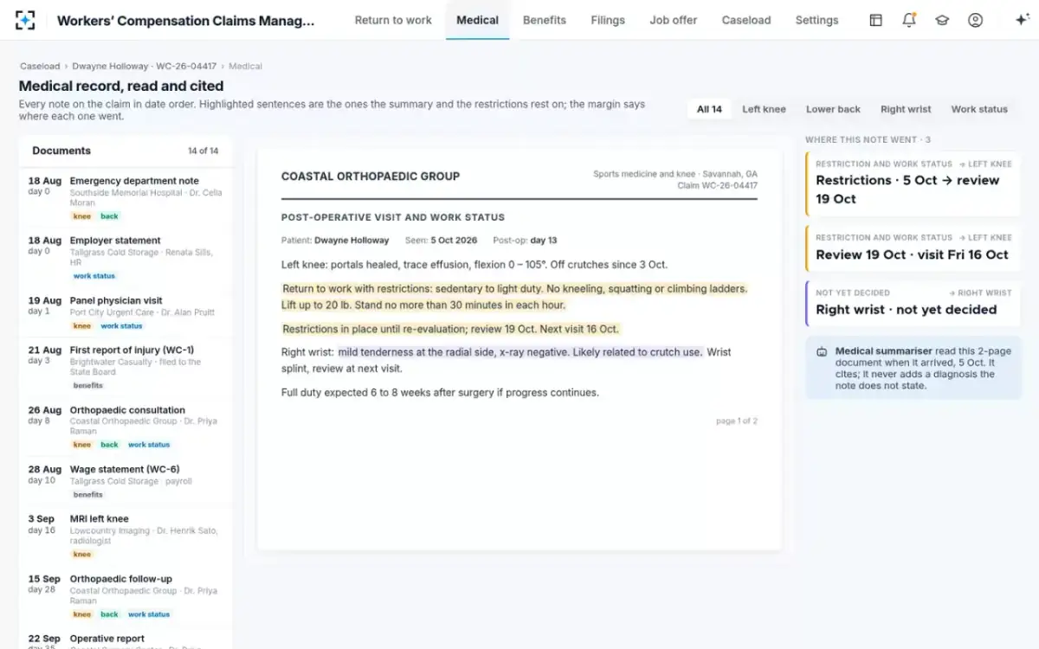Screen dimensions: 1039x649
Task: Switch to the Return to work tab
Action: click(x=393, y=20)
